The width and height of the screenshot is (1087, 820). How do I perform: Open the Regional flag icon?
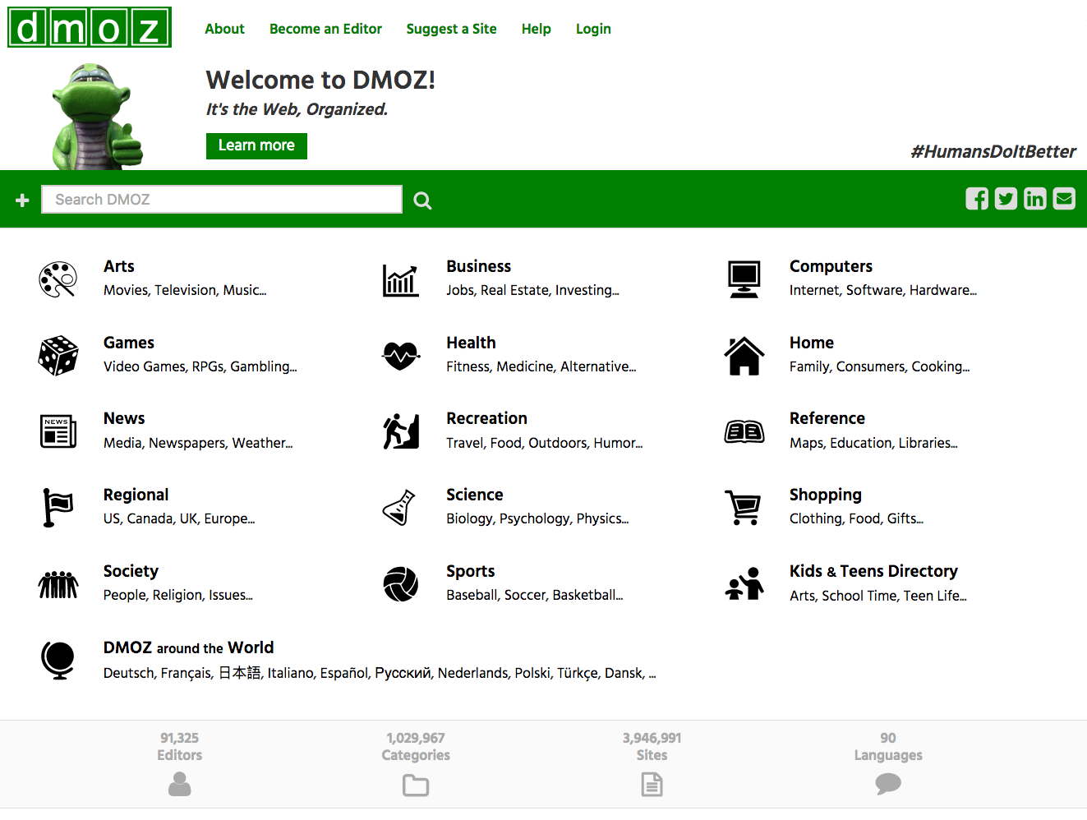pyautogui.click(x=58, y=507)
